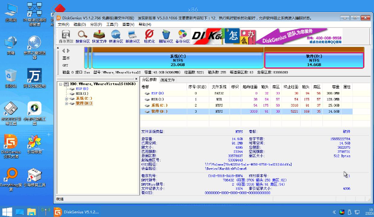Open the Backup Partition (备份分区) tool
The height and width of the screenshot is (217, 374).
point(183,36)
